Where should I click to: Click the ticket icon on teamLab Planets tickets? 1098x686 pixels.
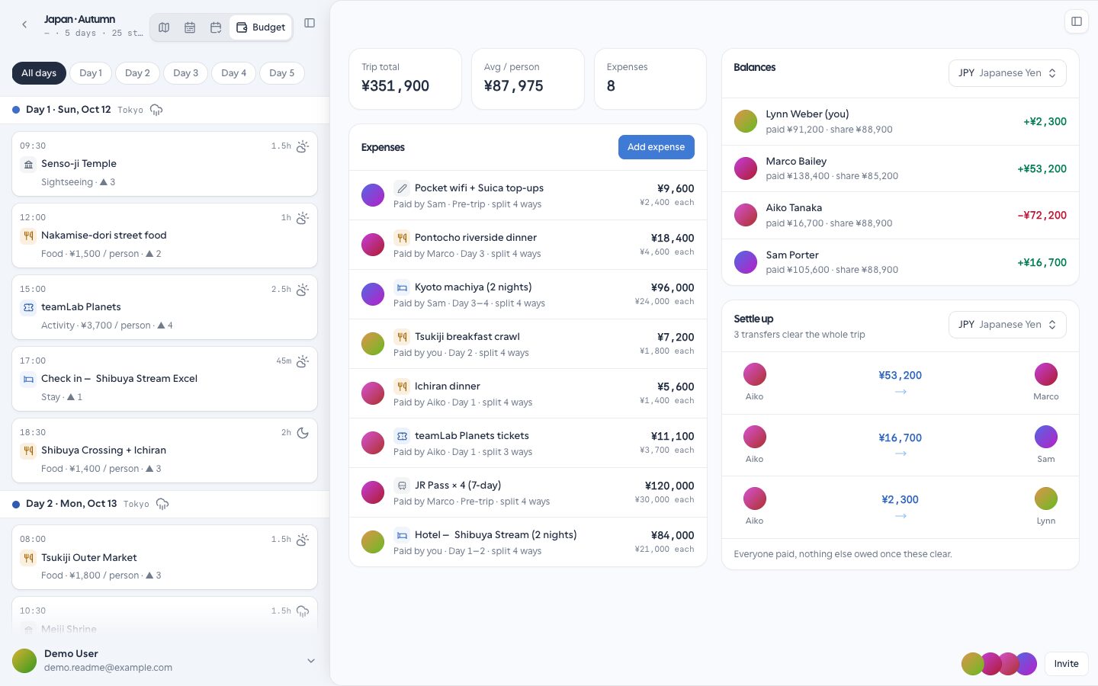tap(402, 436)
